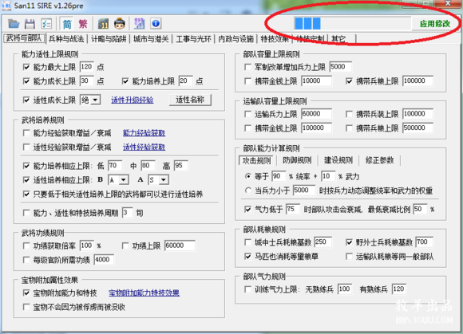Click 能力最大上限 value field 120

tap(87, 67)
